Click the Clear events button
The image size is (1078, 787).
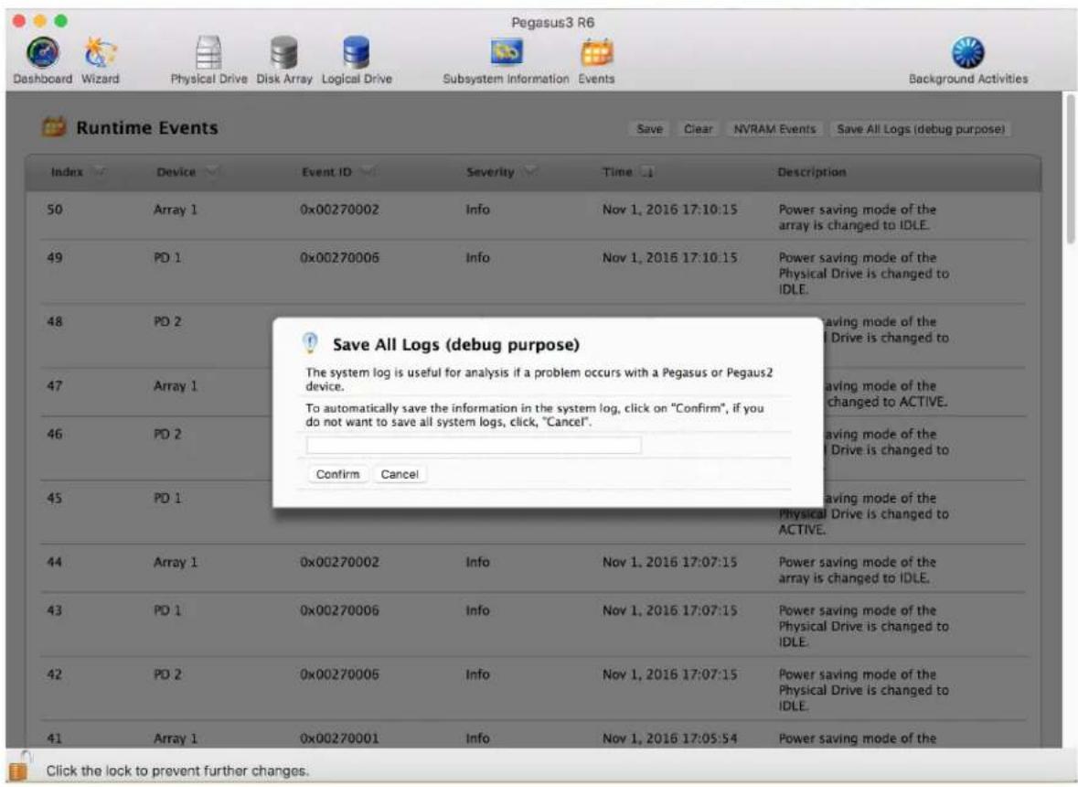click(698, 129)
